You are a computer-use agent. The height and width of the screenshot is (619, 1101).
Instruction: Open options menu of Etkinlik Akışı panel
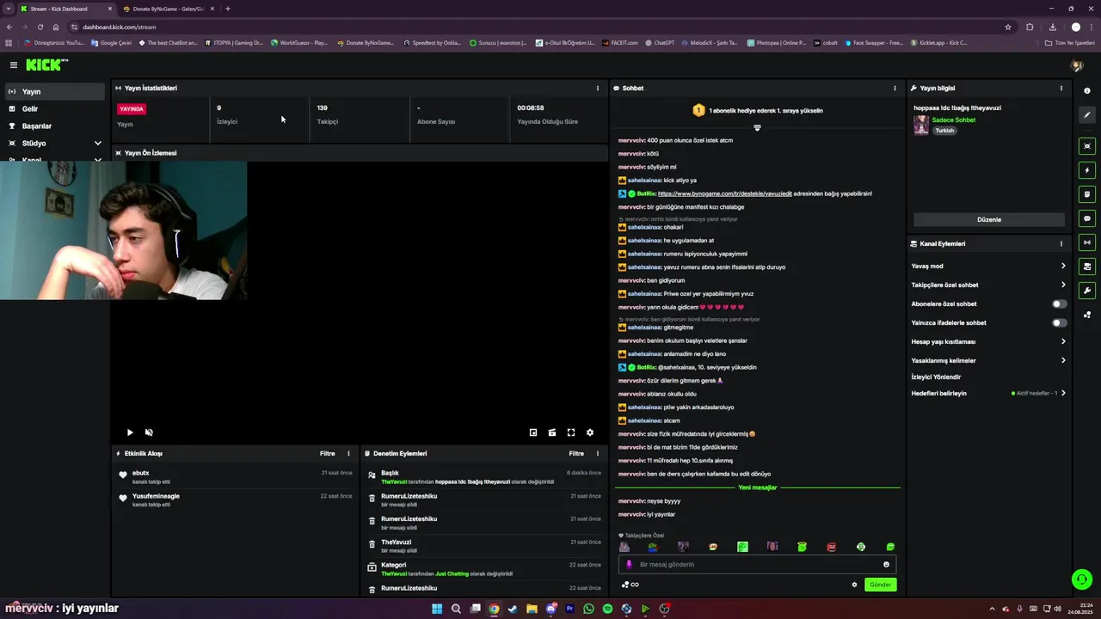[x=348, y=453]
